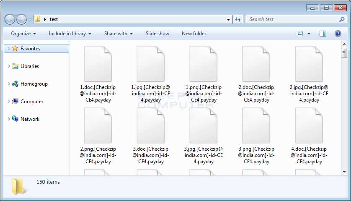The height and width of the screenshot is (201, 351).
Task: Select the 3.doc.[Checkzip@india.com] file icon
Action: [151, 125]
